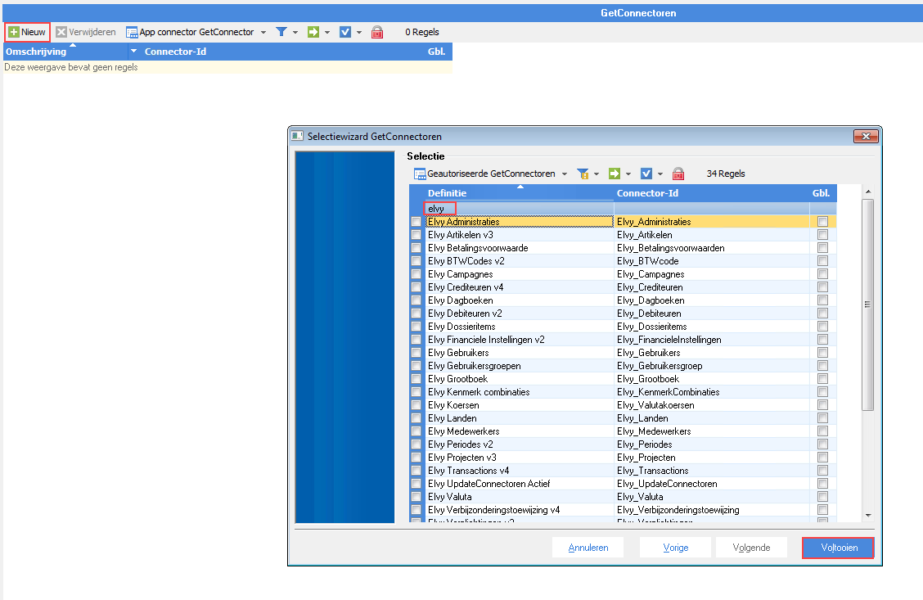Viewport: 923px width, 600px height.
Task: Click the Definitie filter field containing elvy
Action: [x=519, y=209]
